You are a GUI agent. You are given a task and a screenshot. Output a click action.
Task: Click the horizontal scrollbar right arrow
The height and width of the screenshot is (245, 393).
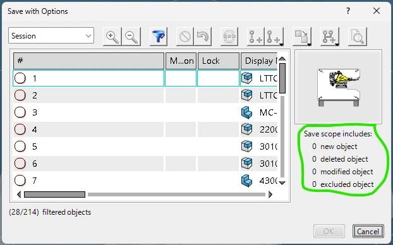[270, 194]
